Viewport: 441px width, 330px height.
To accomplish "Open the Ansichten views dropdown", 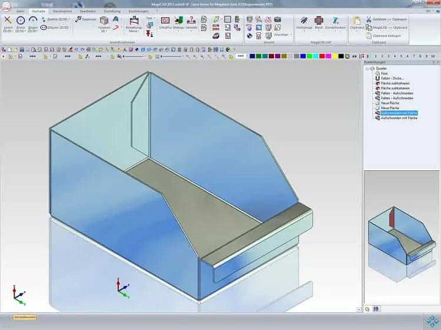I will (x=283, y=35).
